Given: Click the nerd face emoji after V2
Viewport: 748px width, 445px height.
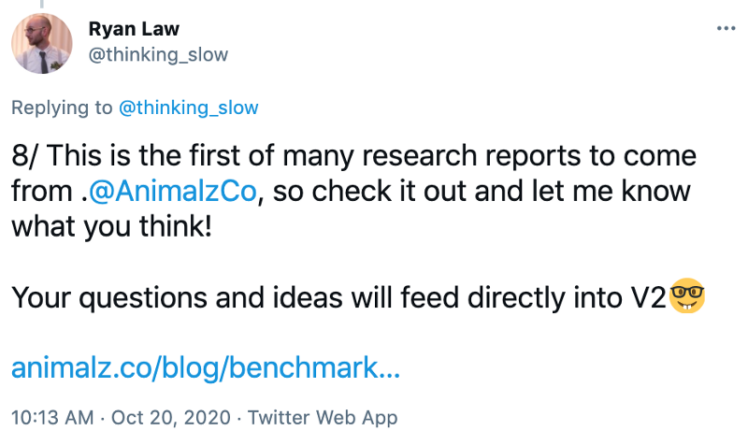Looking at the screenshot, I should pyautogui.click(x=687, y=295).
